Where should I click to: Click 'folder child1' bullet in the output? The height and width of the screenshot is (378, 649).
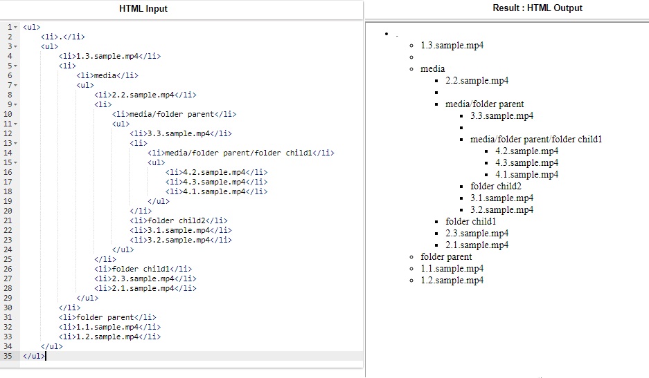(x=470, y=221)
